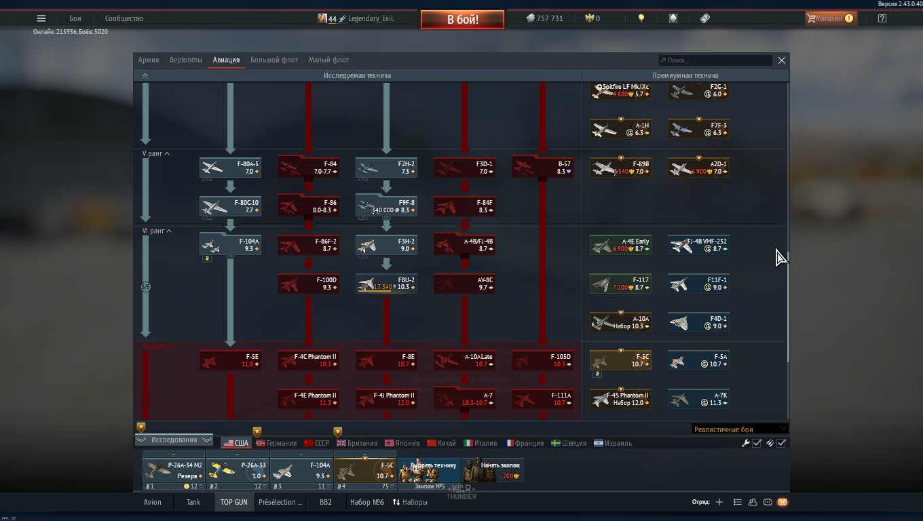Select premium A-10A aircraft card
This screenshot has height=521, width=923.
click(x=620, y=322)
